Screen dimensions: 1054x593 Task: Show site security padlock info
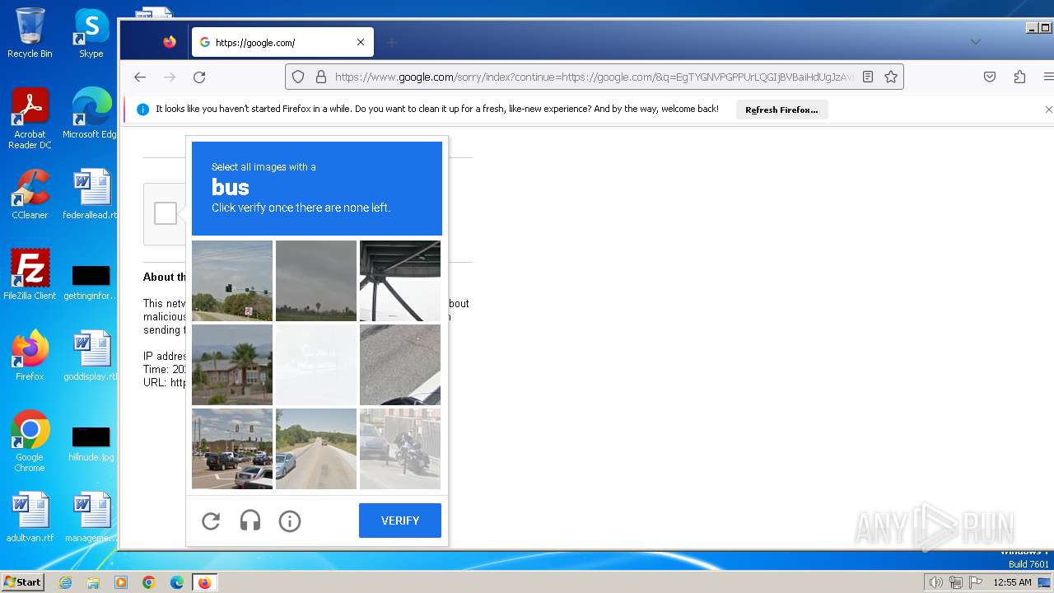tap(320, 77)
